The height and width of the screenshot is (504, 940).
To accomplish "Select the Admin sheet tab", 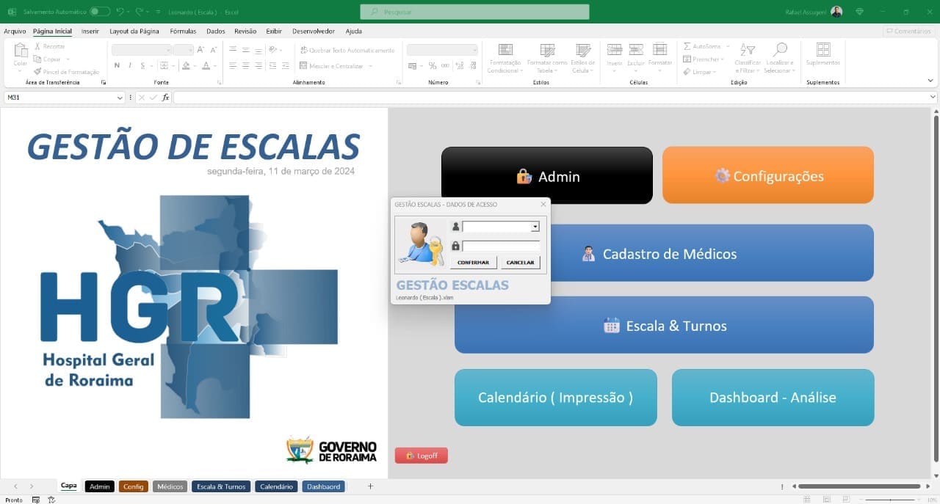I will [100, 486].
